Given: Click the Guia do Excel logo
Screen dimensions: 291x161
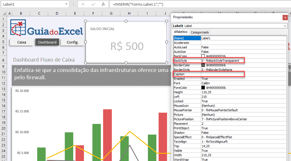Looking at the screenshot, I should 46,28.
